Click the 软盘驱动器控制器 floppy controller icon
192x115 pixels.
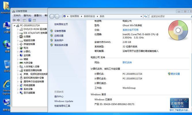pos(21,70)
